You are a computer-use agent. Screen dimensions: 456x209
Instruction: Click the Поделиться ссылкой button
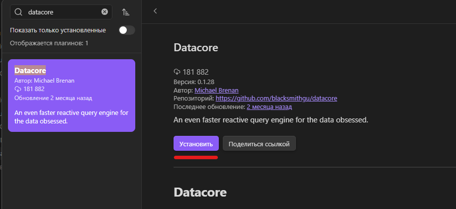[x=259, y=143]
